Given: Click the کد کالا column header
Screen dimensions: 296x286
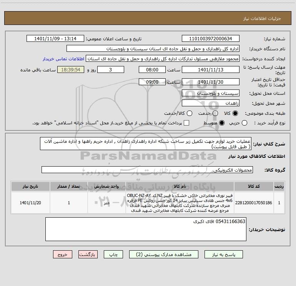Looking at the screenshot, I should point(254,187).
